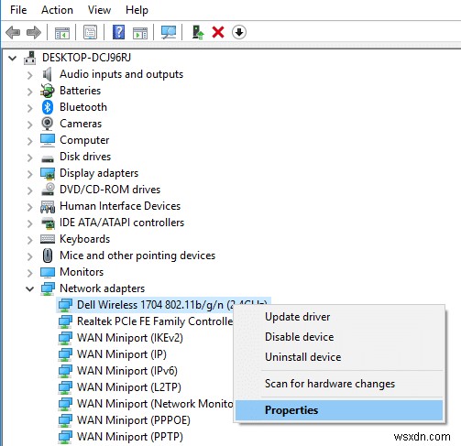
Task: Select IDE ATA/ATAPI controllers label
Action: tap(122, 223)
